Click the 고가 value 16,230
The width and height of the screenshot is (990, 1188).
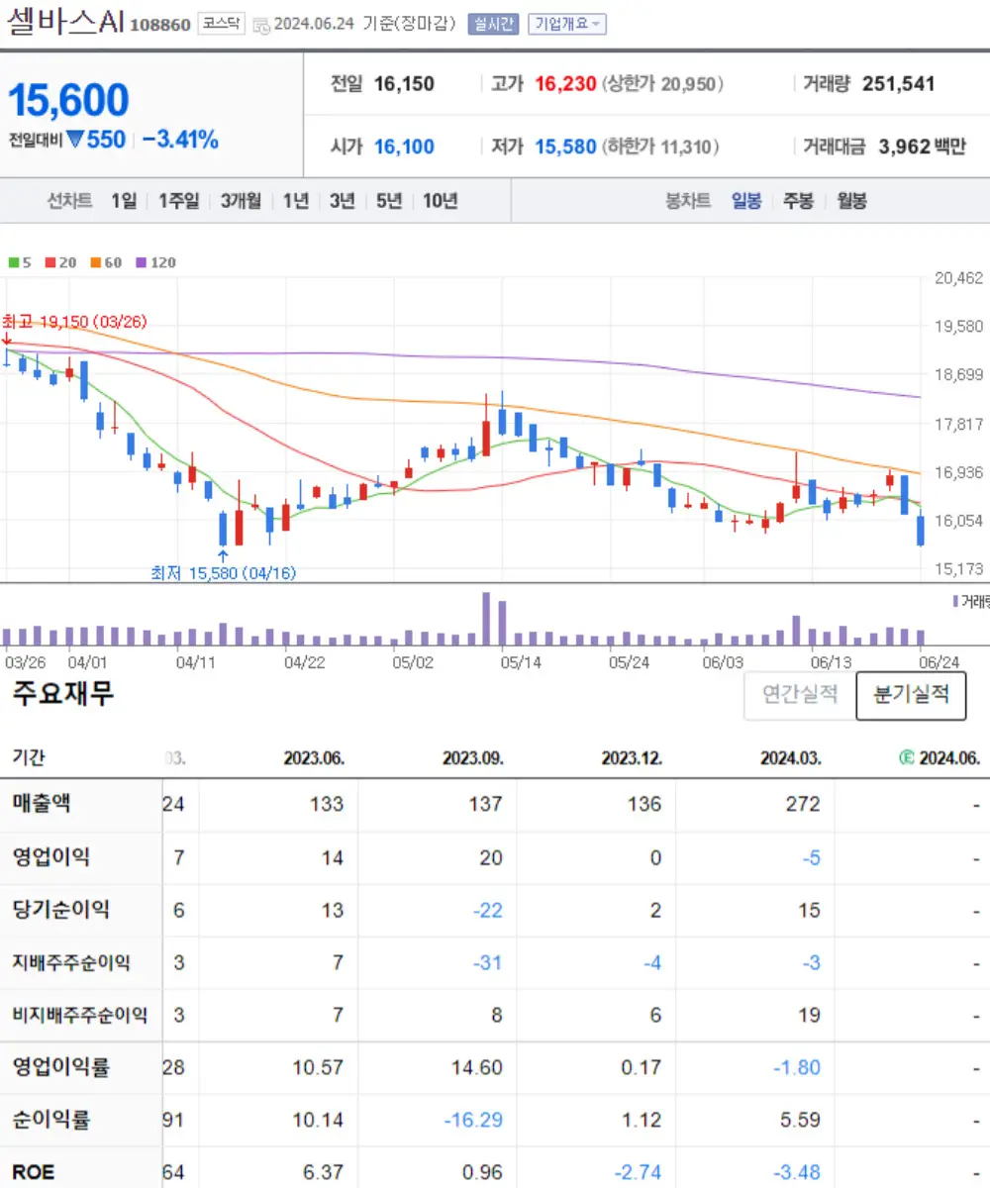565,84
